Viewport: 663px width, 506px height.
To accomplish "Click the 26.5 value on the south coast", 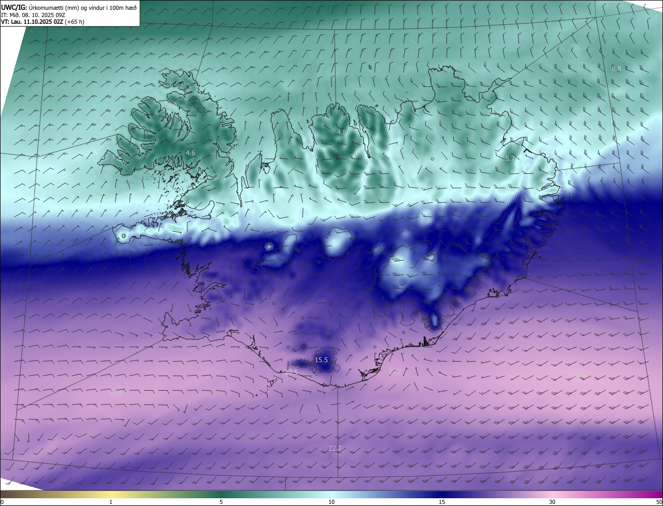I will (292, 372).
